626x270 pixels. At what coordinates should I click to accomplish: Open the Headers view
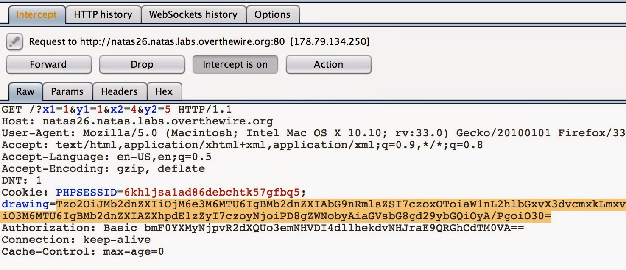(x=120, y=91)
